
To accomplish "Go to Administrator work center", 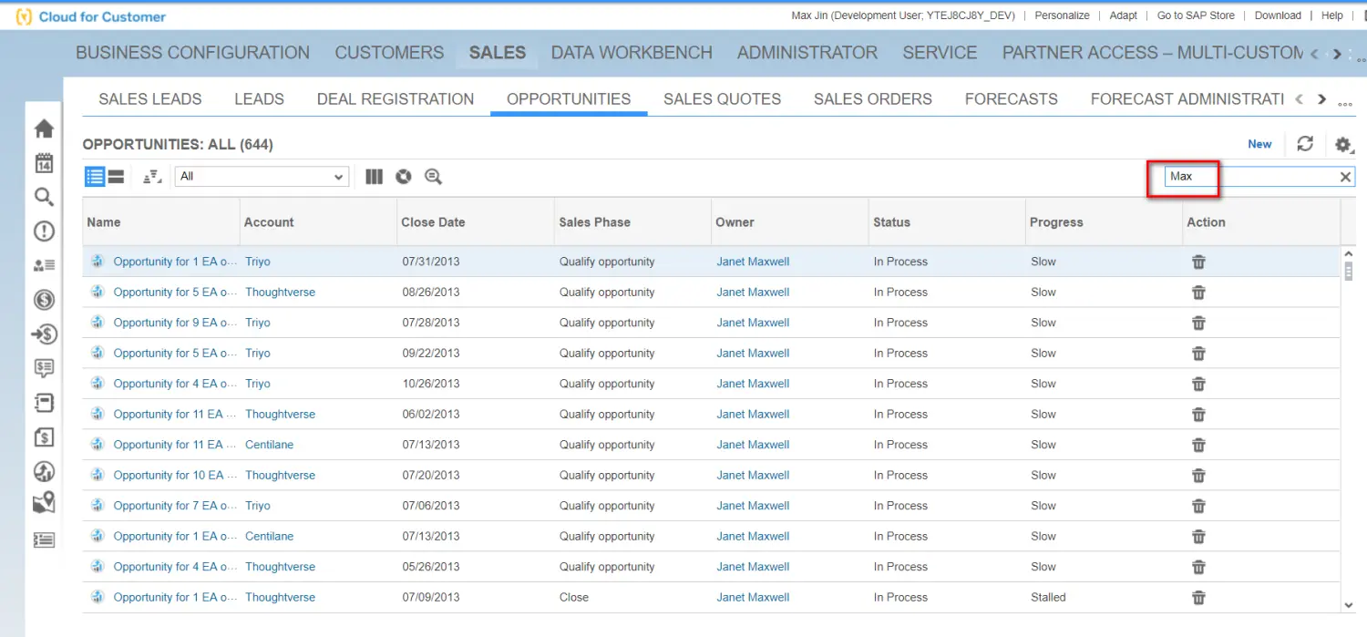I will click(807, 53).
